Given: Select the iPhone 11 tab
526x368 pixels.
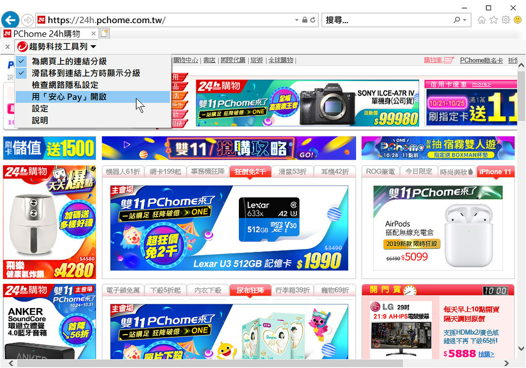Looking at the screenshot, I should 495,172.
